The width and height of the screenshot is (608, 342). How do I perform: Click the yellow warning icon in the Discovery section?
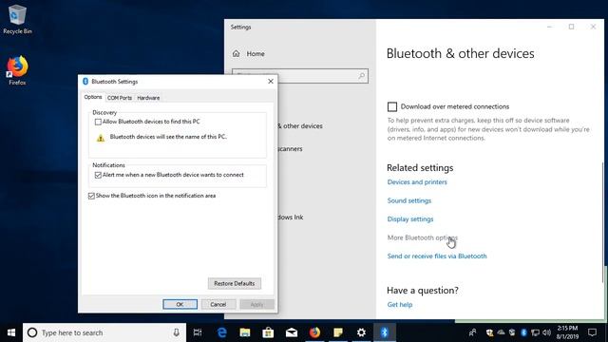pyautogui.click(x=101, y=138)
